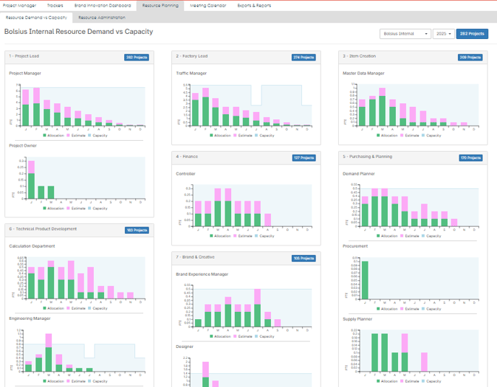Toggle Allocation legend in Project Owner chart
Viewport: 497px width, 387px height.
(x=53, y=209)
